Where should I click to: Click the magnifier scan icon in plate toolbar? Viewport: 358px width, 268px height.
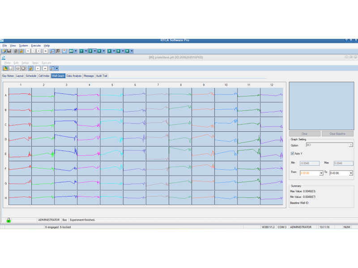tap(52, 68)
